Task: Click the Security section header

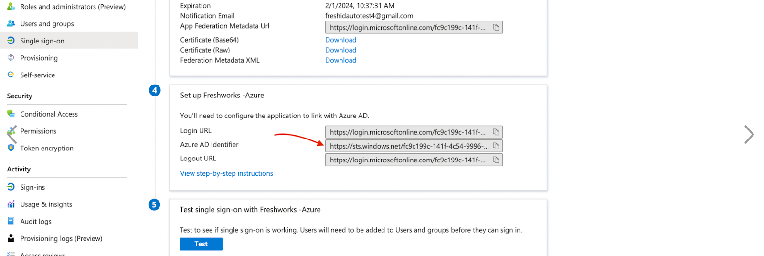Action: coord(20,96)
